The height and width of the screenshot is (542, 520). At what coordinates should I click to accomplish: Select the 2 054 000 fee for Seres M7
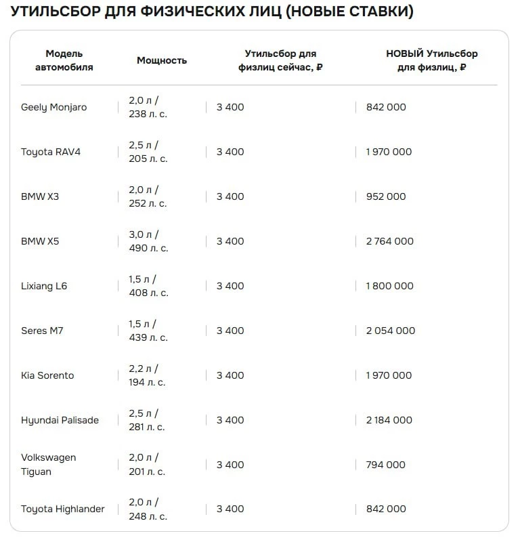(391, 331)
